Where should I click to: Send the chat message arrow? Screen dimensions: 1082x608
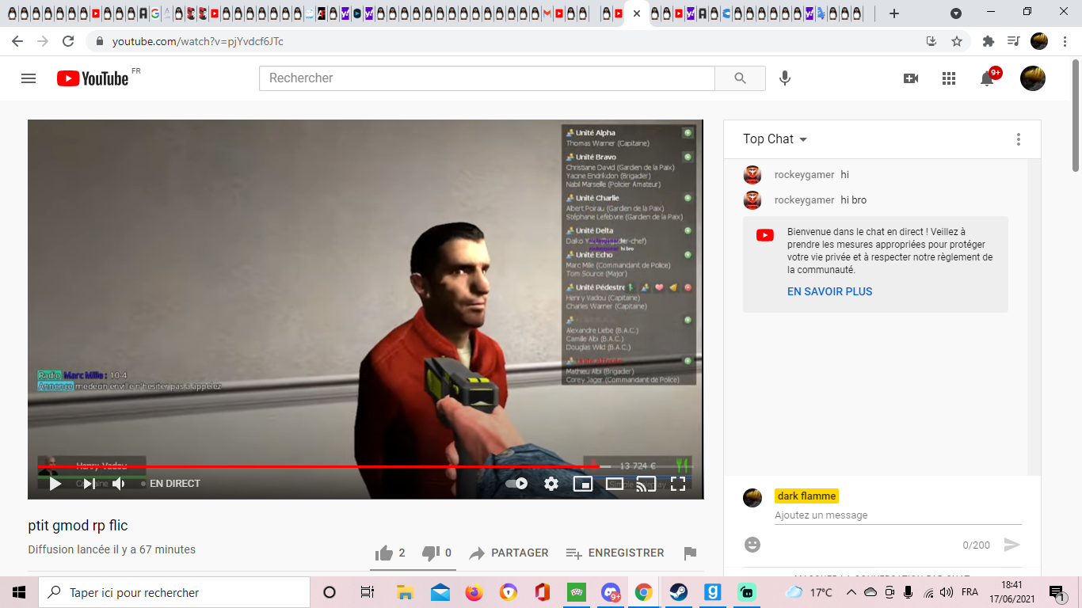(1012, 545)
